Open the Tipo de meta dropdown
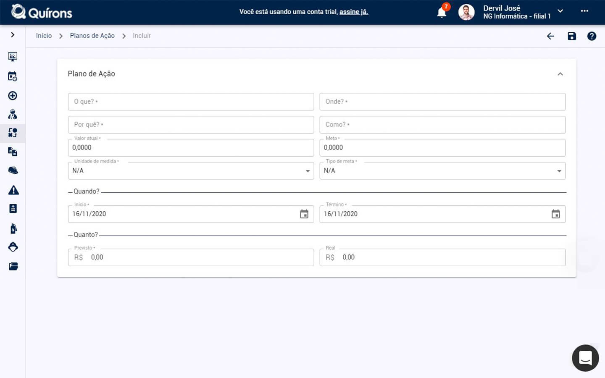The height and width of the screenshot is (378, 605). tap(442, 171)
